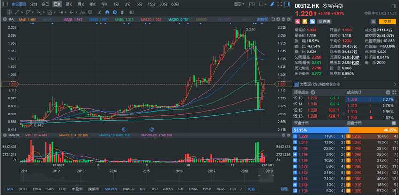Toggle the MAVOL indicator off
The image size is (399, 195).
click(111, 189)
